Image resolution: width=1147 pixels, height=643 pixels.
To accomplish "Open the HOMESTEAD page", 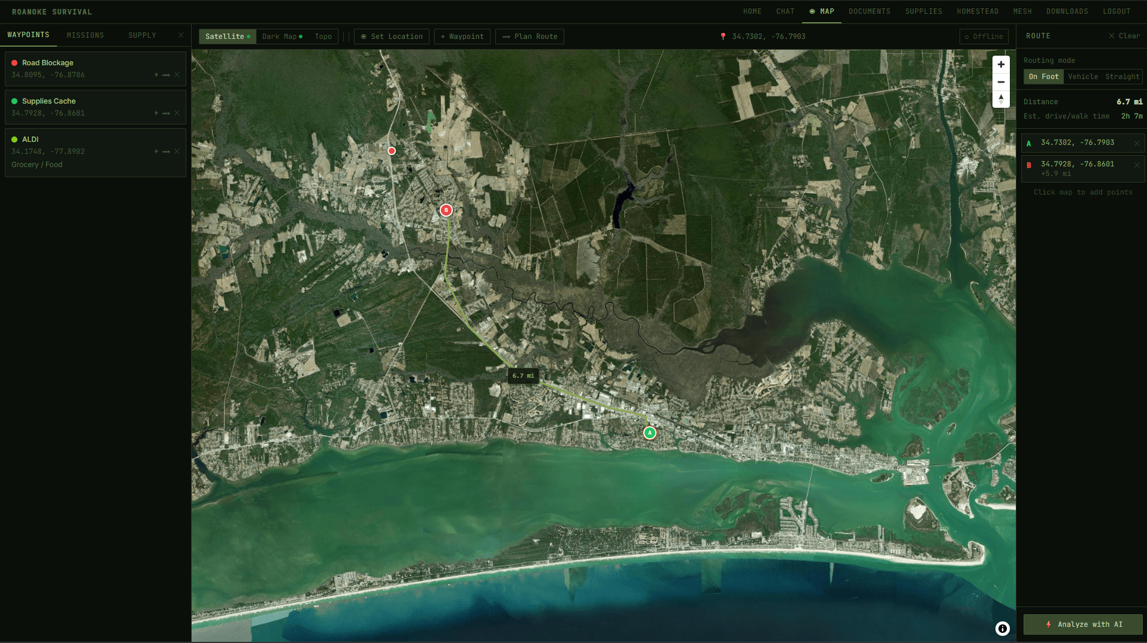I will pos(977,11).
